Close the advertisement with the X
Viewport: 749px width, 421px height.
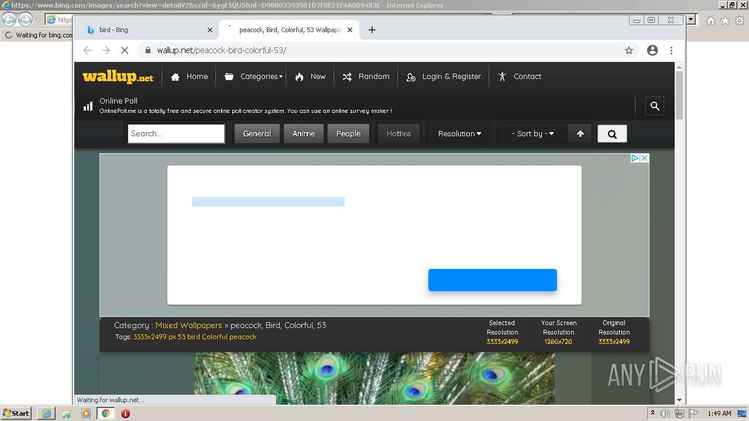(644, 158)
